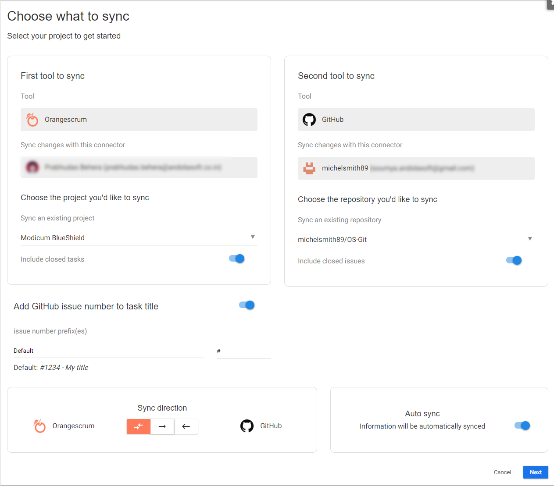Click the project dropdown arrow for Modicum BlueShield
Screen dimensions: 554x486
[x=253, y=237]
